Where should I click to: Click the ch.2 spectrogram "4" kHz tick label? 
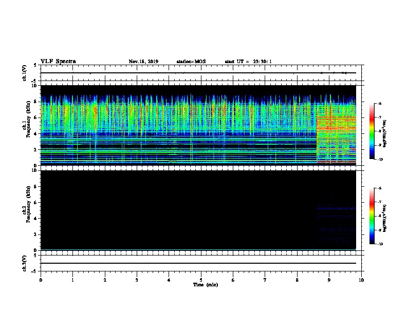tap(36, 219)
